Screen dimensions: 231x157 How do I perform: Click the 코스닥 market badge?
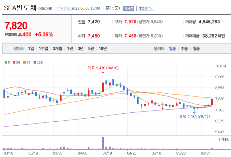coord(59,8)
